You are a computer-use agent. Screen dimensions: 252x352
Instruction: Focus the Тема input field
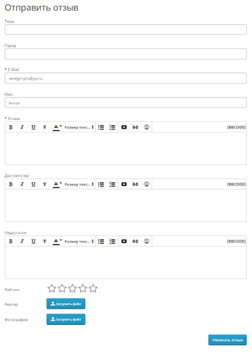pos(126,30)
